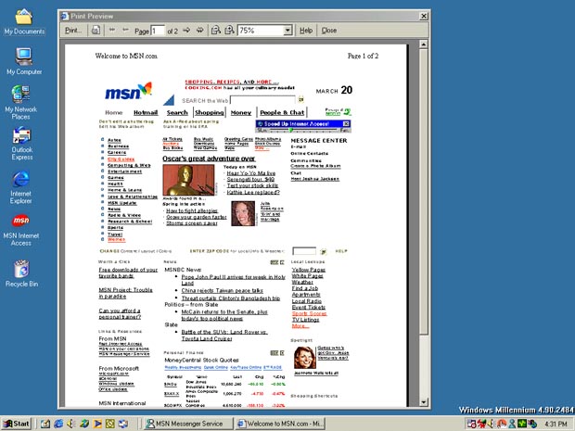
Task: Open the Print dialog from the toolbar
Action: (73, 31)
